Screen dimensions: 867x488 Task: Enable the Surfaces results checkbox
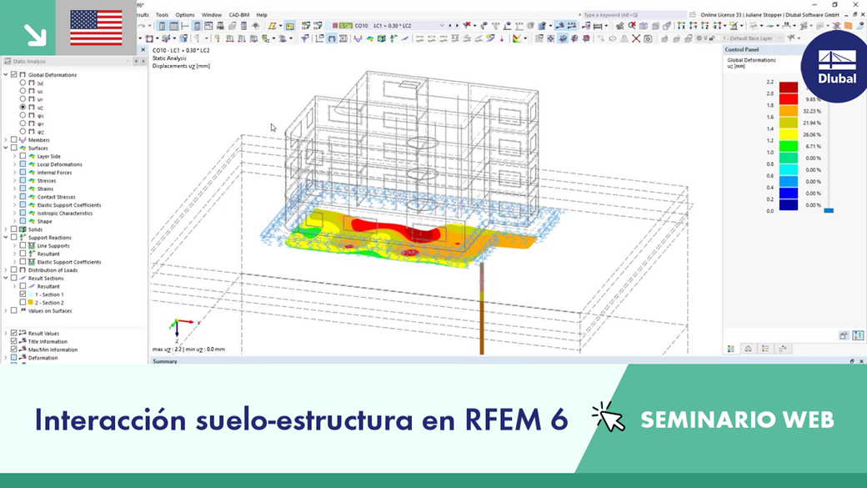coord(14,148)
